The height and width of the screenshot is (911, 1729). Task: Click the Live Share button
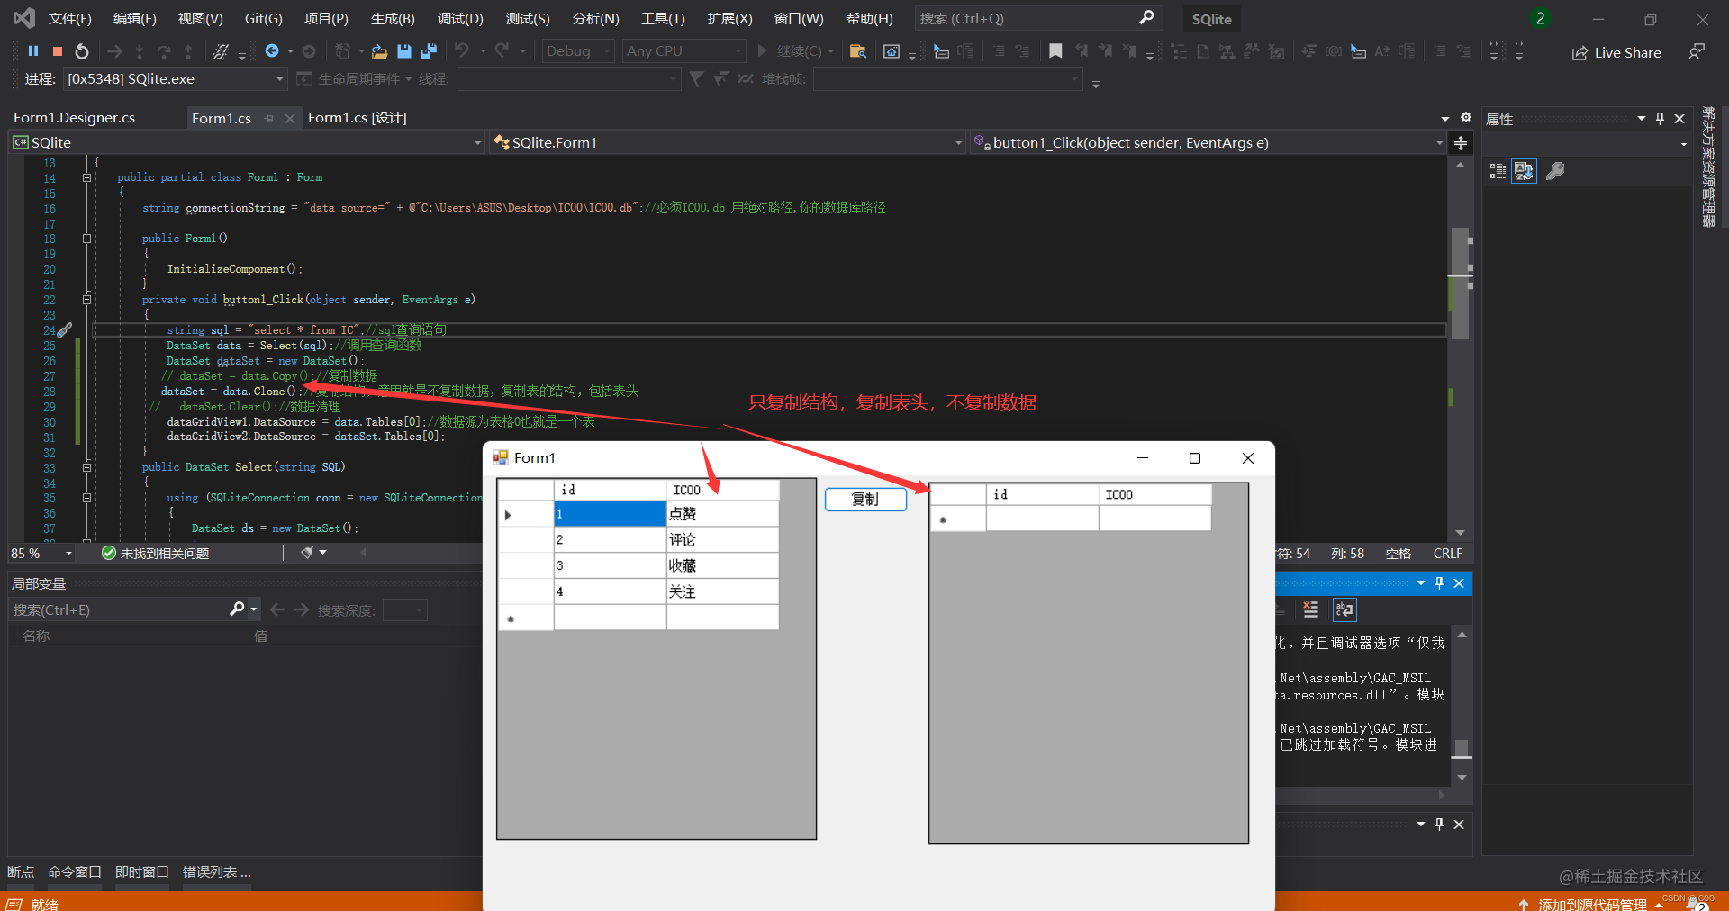(x=1616, y=52)
